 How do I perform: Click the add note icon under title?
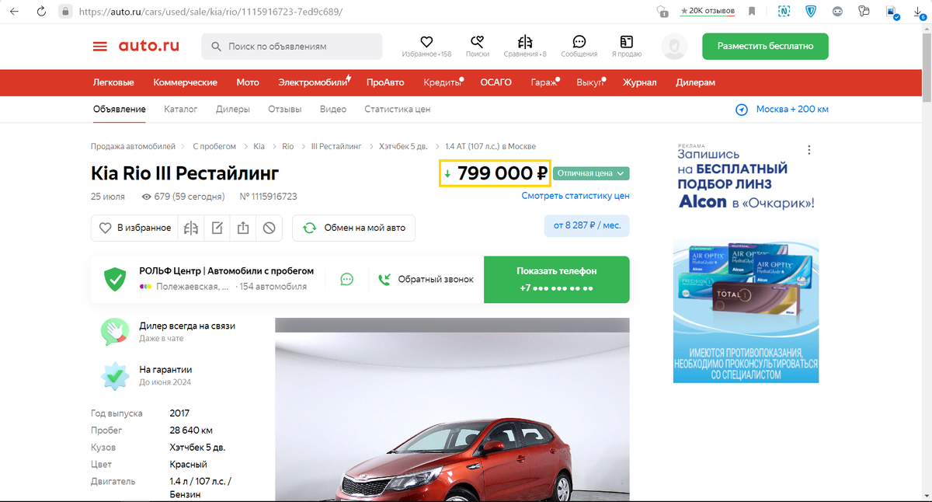pyautogui.click(x=217, y=228)
